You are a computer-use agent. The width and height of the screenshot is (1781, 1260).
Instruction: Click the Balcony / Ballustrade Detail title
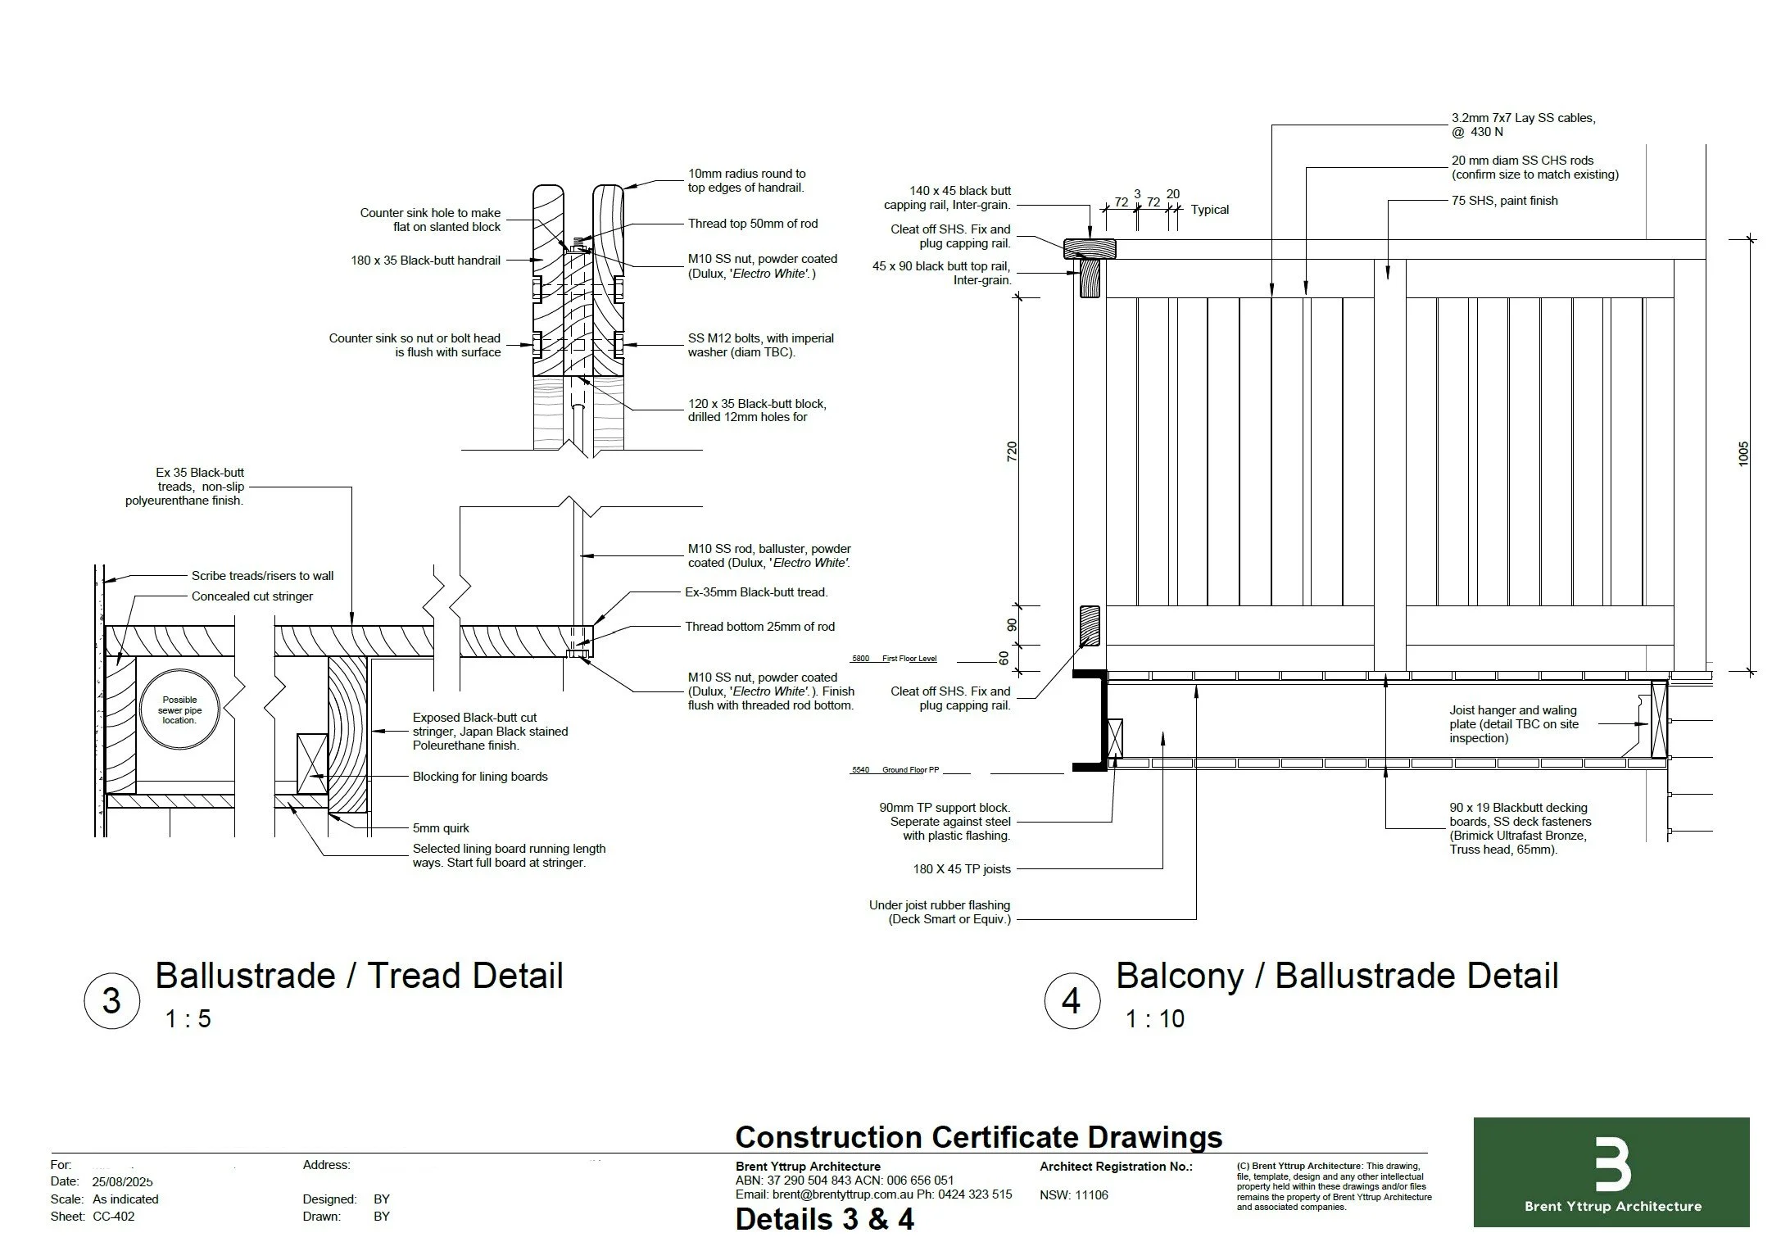(1336, 977)
